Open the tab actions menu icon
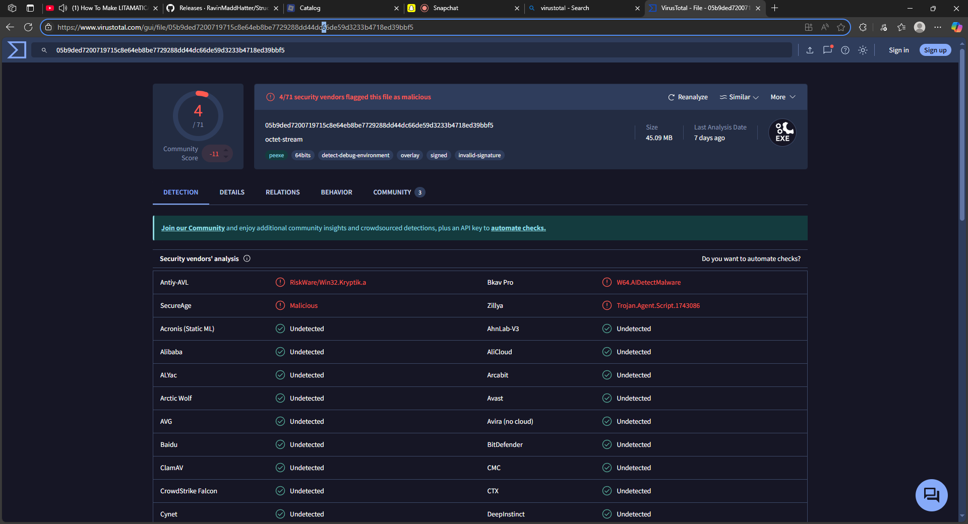The width and height of the screenshot is (968, 524). coord(30,8)
